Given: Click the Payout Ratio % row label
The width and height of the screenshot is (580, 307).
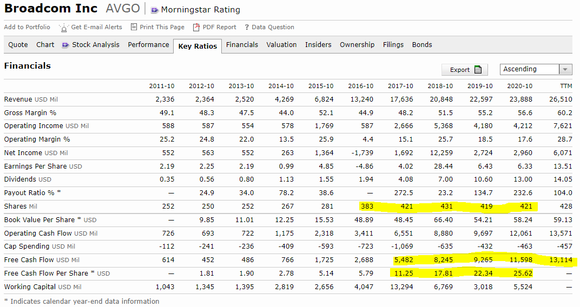Looking at the screenshot, I should coord(32,193).
